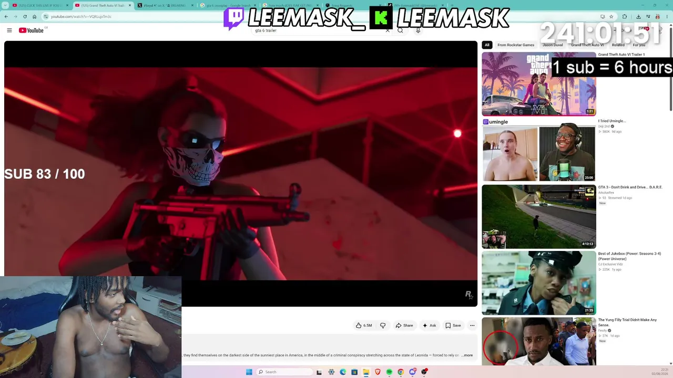Screen dimensions: 673x378
Task: Visit the AikulusRex channel
Action: [x=606, y=193]
